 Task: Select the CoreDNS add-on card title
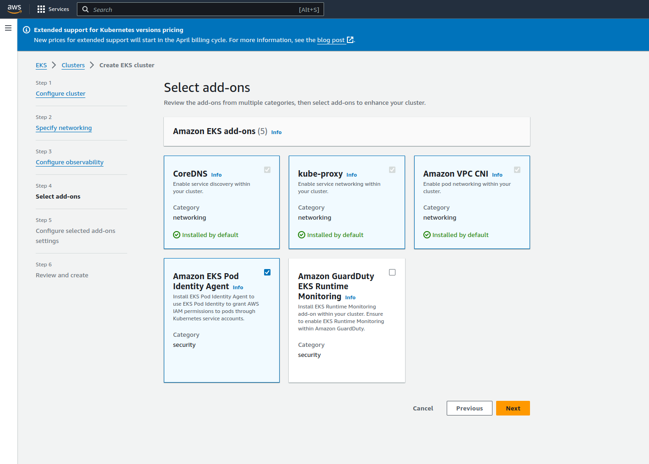pos(190,174)
